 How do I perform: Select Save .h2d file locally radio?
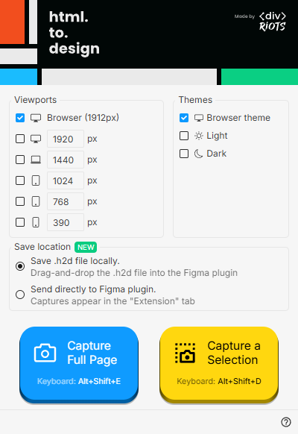coord(20,266)
